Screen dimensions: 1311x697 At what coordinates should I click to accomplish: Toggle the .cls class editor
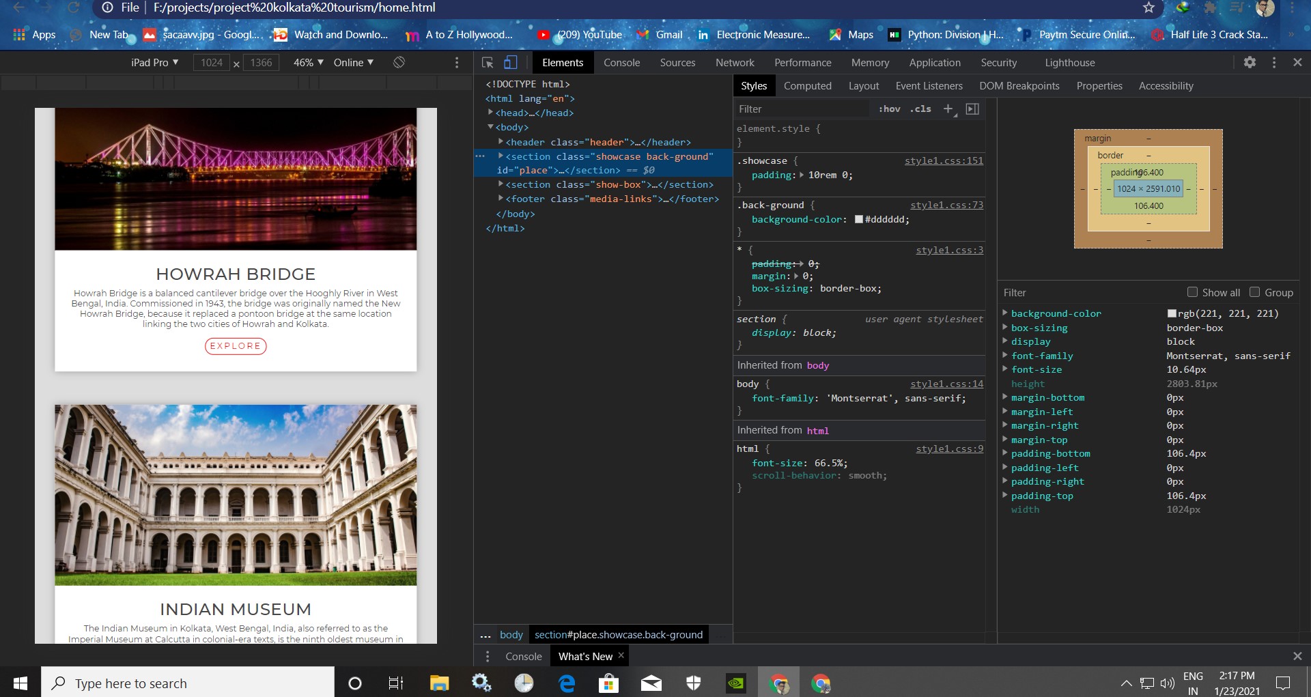click(920, 109)
